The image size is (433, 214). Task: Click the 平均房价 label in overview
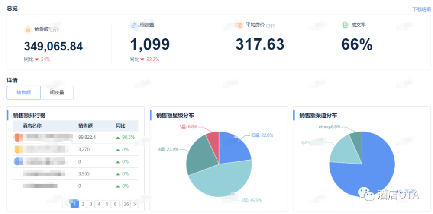tap(255, 25)
